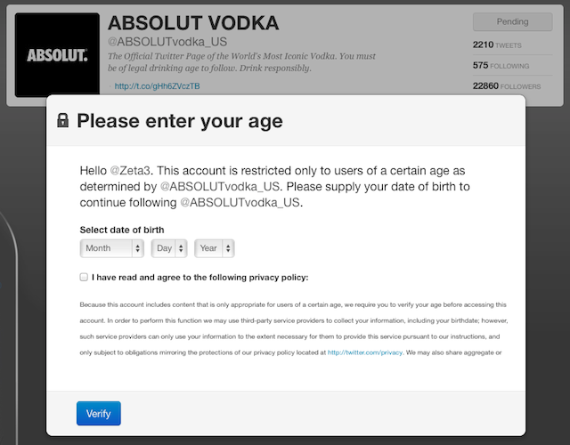Open the Month dropdown
The image size is (570, 445).
pos(112,248)
